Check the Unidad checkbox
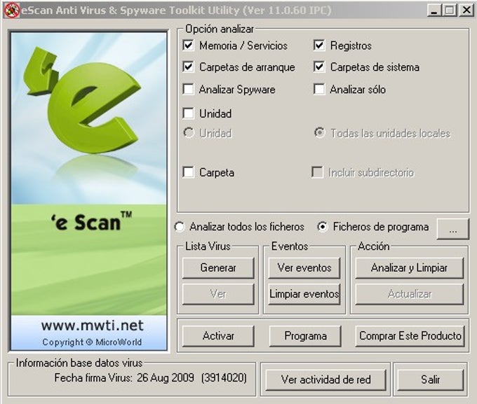The width and height of the screenshot is (477, 404). coord(188,113)
